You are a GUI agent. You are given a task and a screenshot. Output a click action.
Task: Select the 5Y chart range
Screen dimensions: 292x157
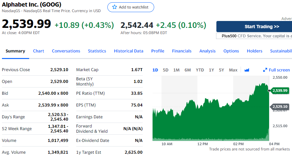(222, 70)
